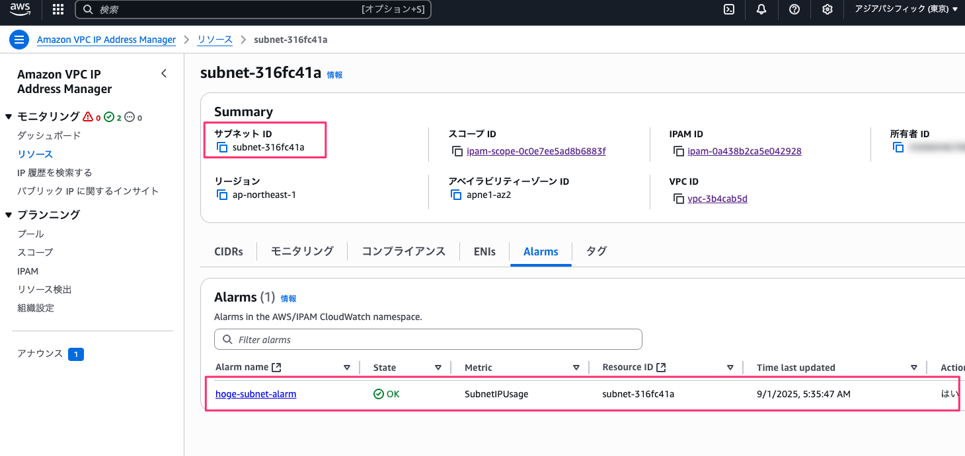Switch to the コンプライアンス tab
Screen dimensions: 965x456
pos(403,251)
